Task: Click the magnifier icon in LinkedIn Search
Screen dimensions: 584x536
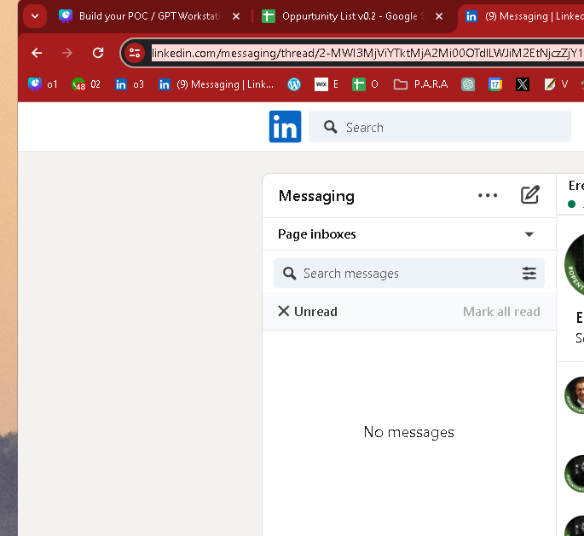Action: pyautogui.click(x=330, y=127)
